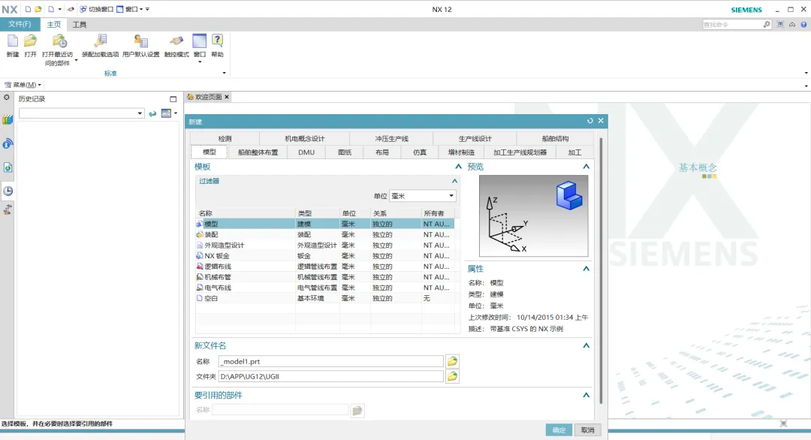Screen dimensions: 811x440
Task: Click the touch mode icon in quick access bar
Action: 71,9
